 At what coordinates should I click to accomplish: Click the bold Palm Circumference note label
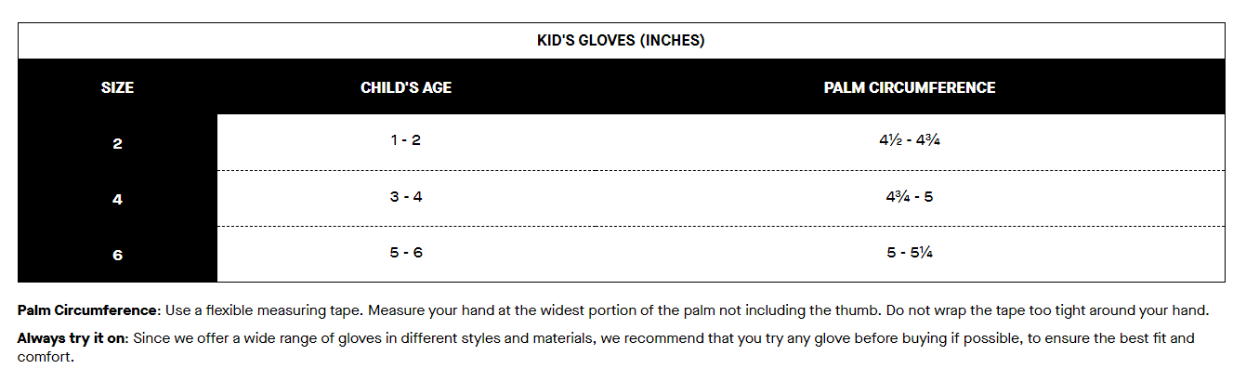point(88,310)
